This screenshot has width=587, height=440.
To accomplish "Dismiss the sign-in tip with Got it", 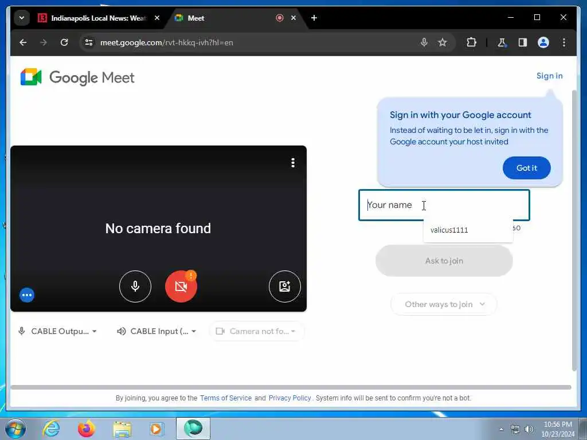I will 526,168.
